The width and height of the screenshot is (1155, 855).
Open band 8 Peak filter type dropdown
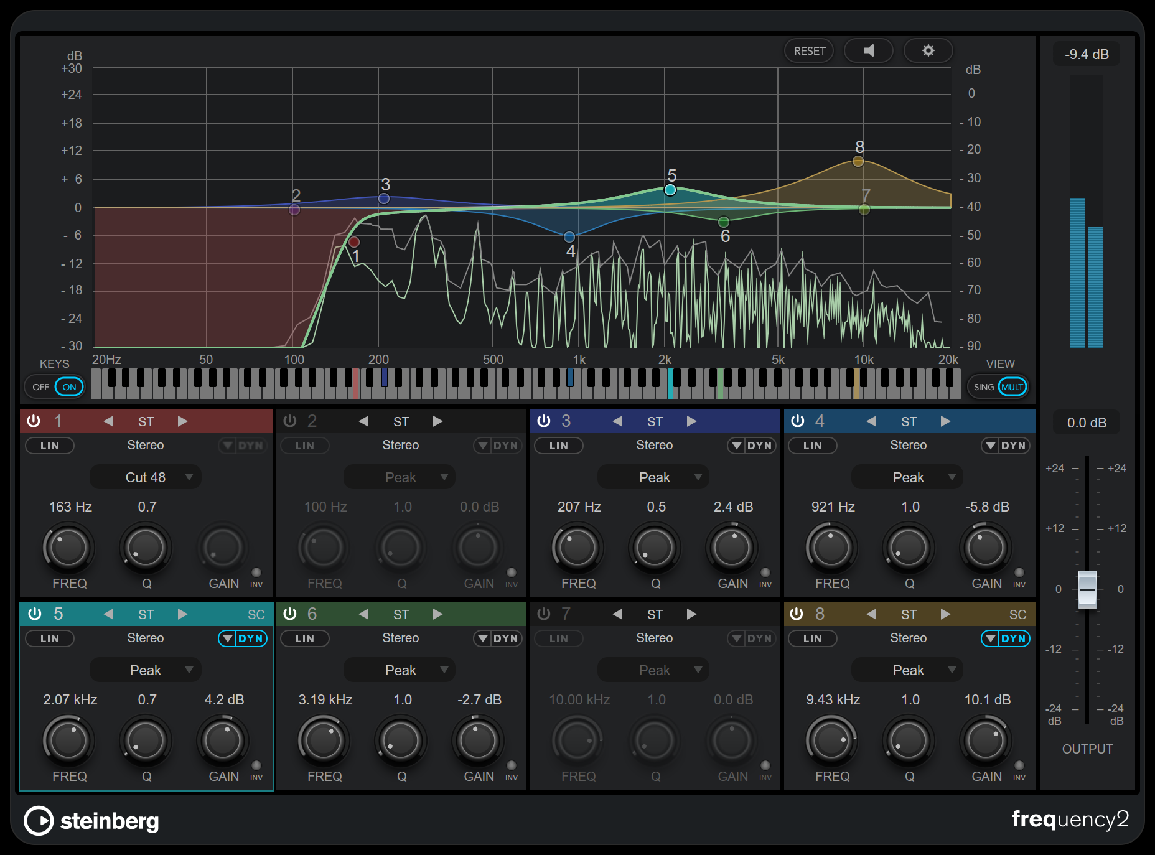pos(907,670)
